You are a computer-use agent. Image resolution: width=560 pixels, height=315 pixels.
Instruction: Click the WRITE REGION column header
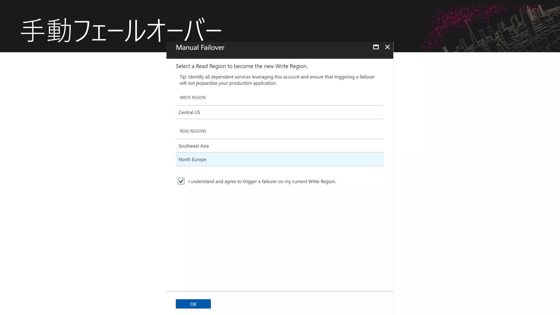pyautogui.click(x=192, y=98)
